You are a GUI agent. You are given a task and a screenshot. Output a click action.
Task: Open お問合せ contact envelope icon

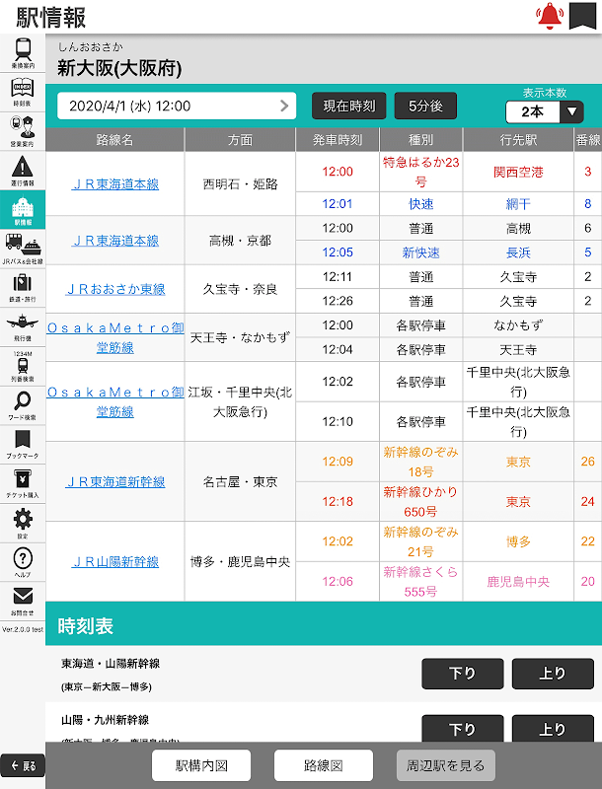(x=23, y=602)
